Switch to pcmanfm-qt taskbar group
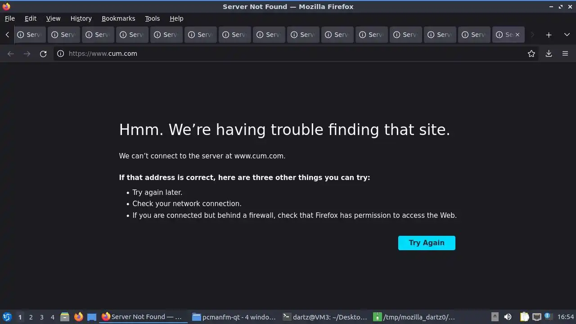The width and height of the screenshot is (576, 324). (x=234, y=317)
